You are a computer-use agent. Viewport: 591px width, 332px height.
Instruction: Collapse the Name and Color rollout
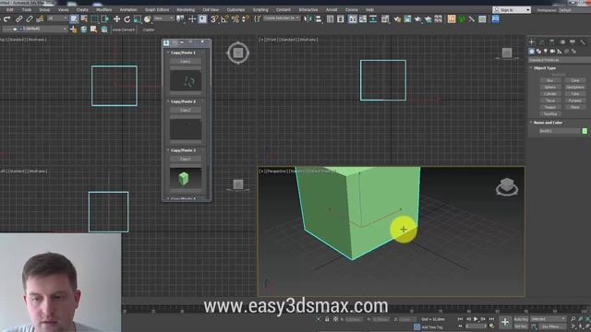point(548,123)
